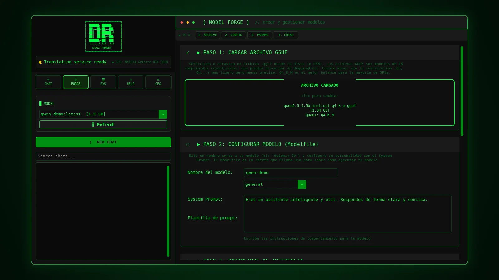Screen dimensions: 499x280
Task: Open the SYS menu icon
Action: click(x=103, y=82)
